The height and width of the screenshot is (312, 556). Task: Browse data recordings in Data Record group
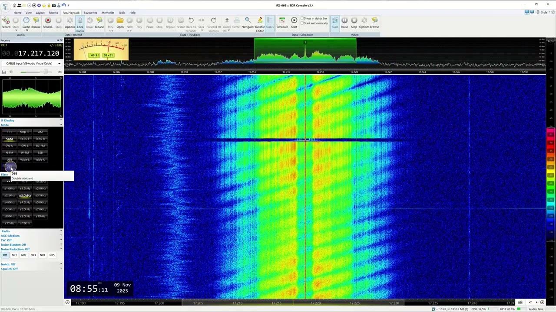[99, 23]
